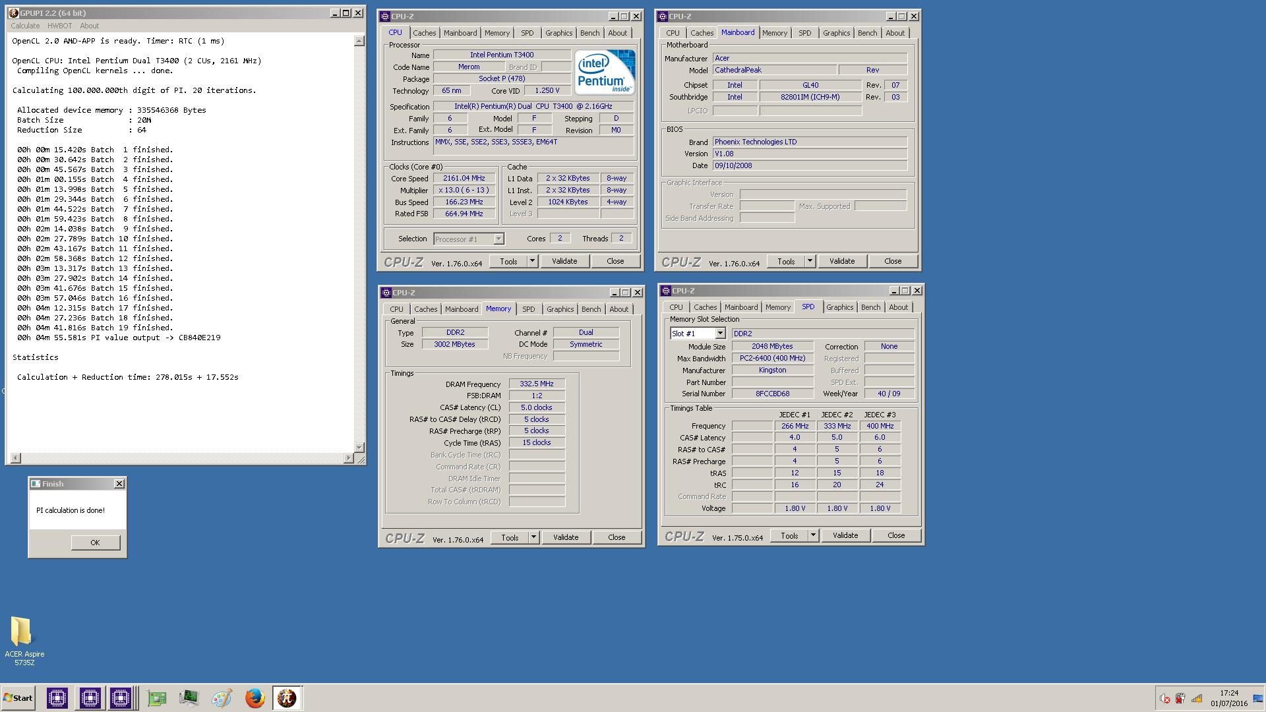
Task: Launch Paint from the taskbar
Action: coord(222,698)
